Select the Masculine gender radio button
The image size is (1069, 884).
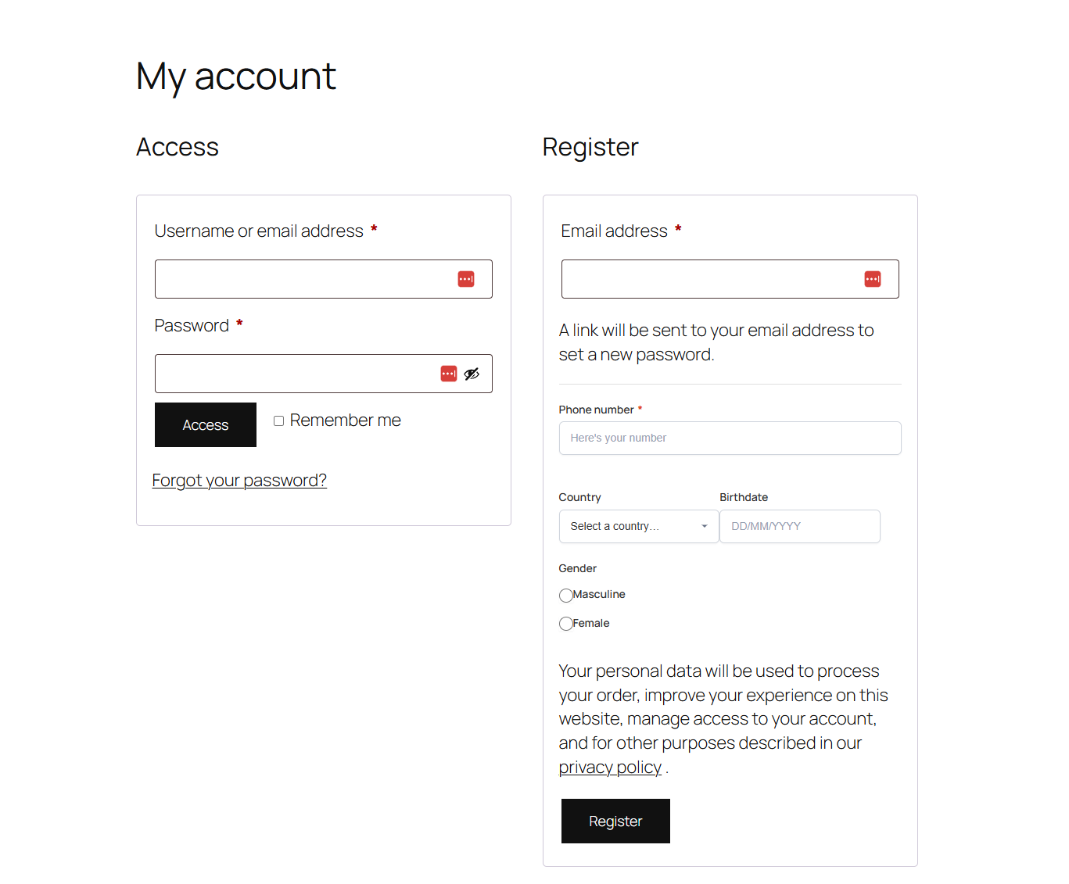tap(565, 595)
